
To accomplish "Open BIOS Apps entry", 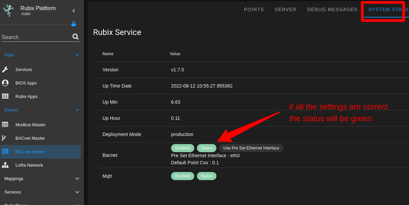I will [26, 83].
